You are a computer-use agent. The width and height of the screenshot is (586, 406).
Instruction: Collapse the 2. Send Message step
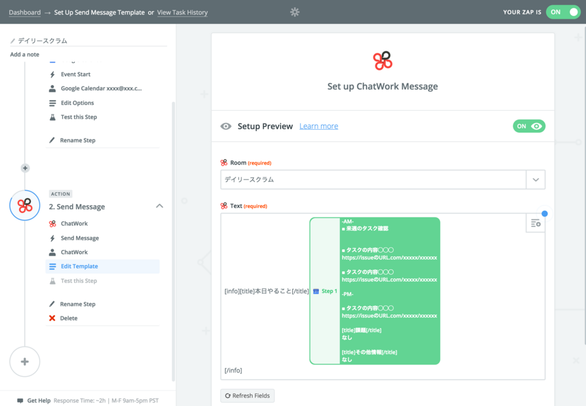click(160, 206)
